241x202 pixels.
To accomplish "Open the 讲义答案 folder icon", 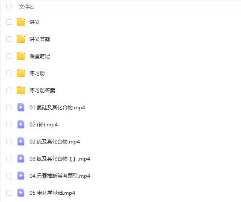I will coord(21,39).
